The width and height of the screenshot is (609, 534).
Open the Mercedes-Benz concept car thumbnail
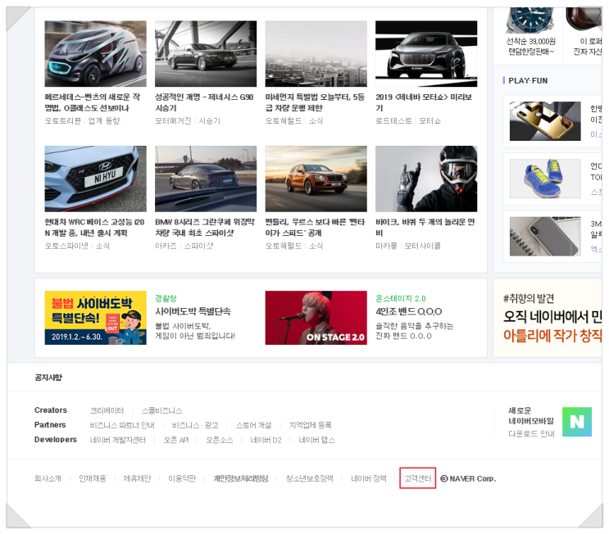pos(96,53)
